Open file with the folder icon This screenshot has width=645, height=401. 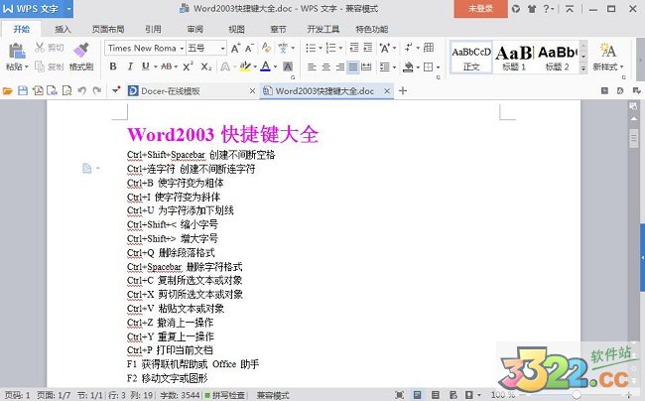[x=7, y=91]
